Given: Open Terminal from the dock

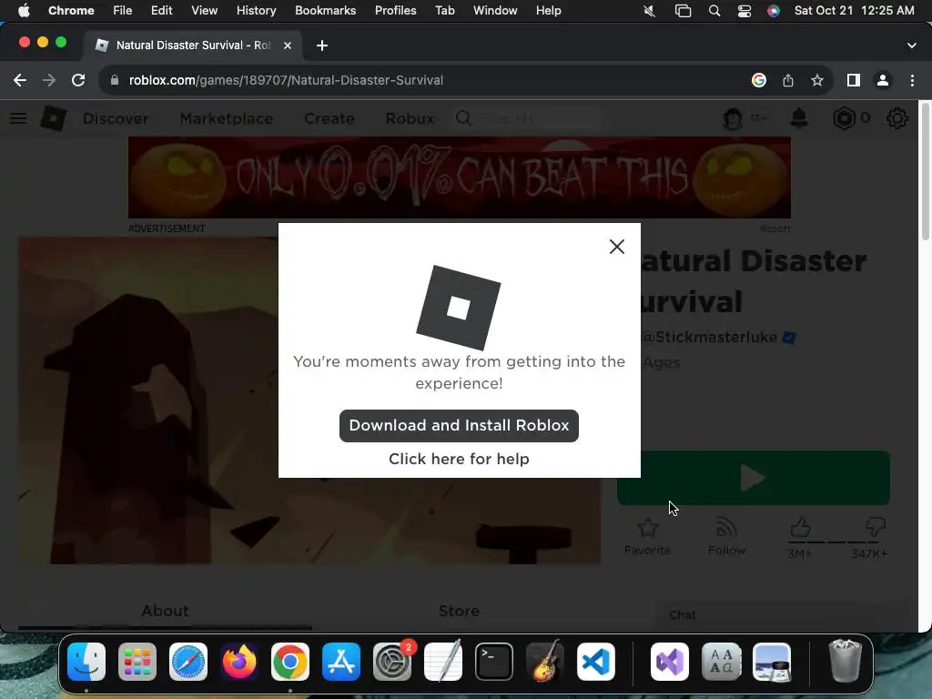Looking at the screenshot, I should click(x=494, y=662).
